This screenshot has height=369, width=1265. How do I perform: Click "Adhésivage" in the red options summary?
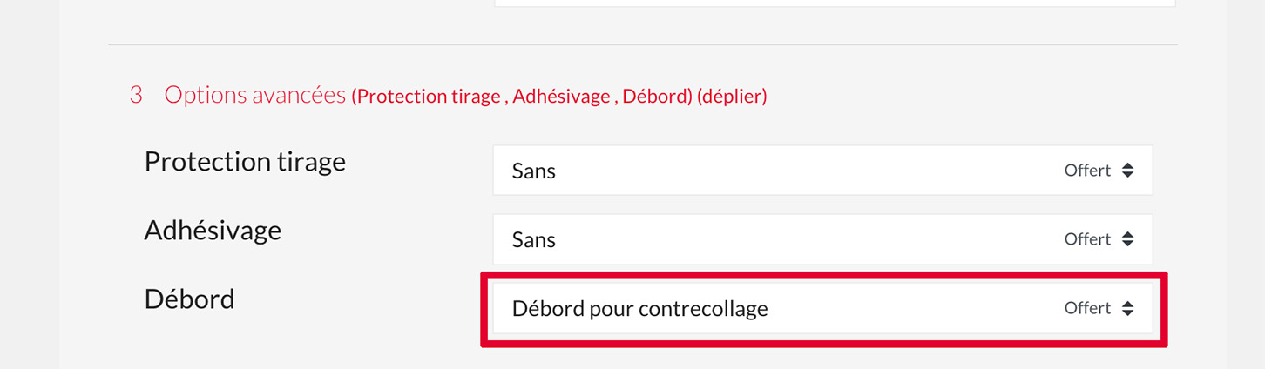point(561,97)
